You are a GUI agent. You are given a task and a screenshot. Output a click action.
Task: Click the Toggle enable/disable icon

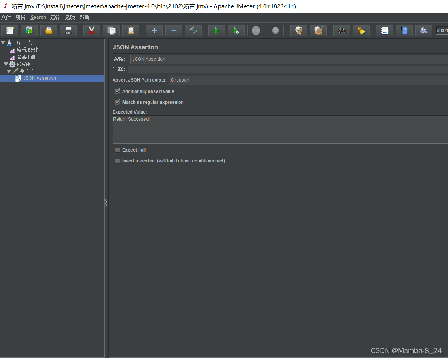(194, 30)
